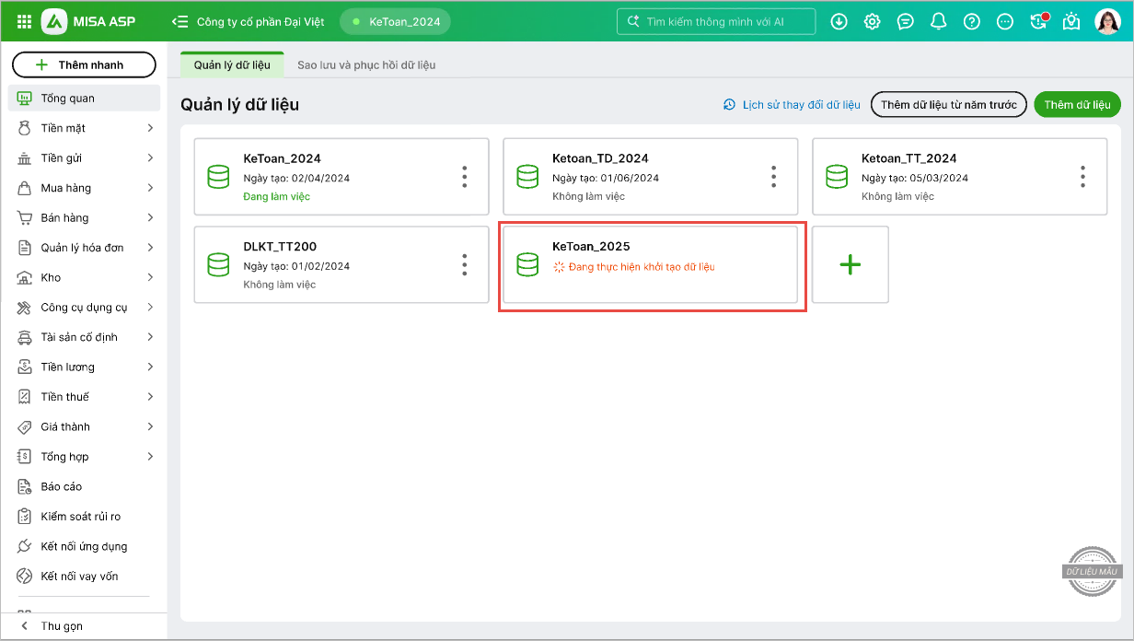Image resolution: width=1134 pixels, height=641 pixels.
Task: Click the Thêm dữ liệu button
Action: pos(1077,105)
